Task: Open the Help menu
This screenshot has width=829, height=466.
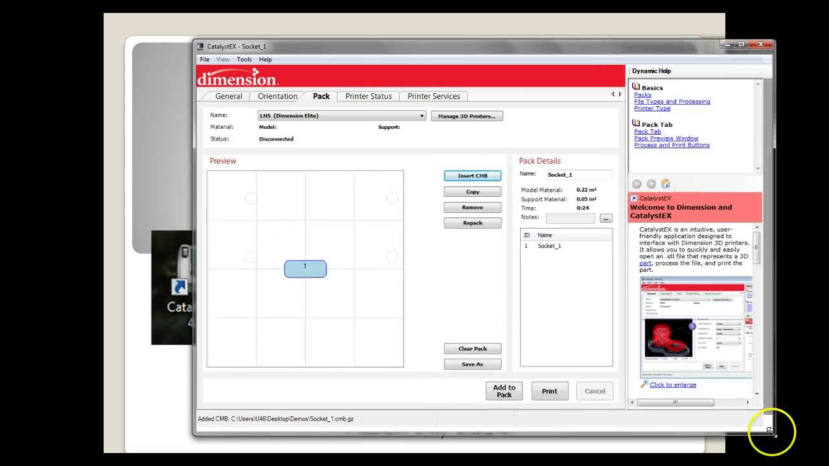Action: (x=266, y=60)
